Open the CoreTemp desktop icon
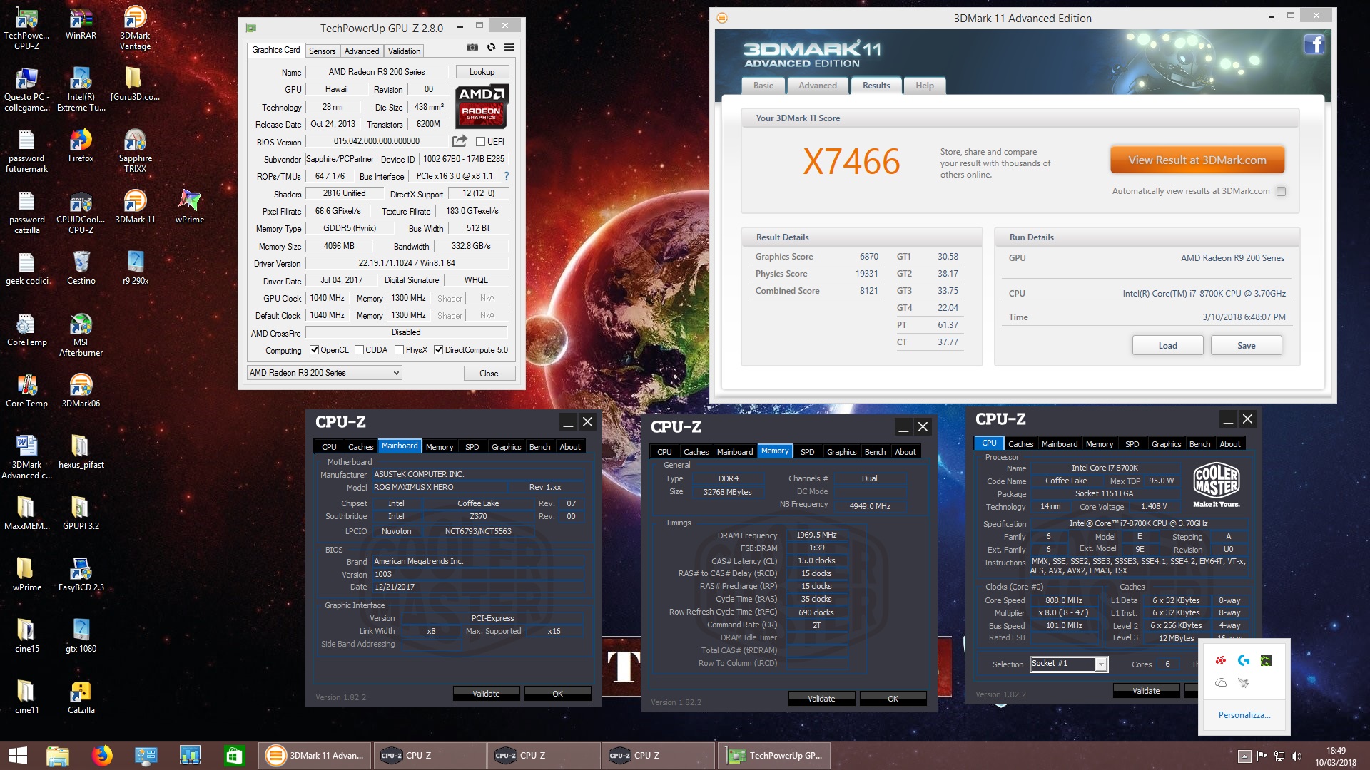Screen dimensions: 1370x770 26,329
